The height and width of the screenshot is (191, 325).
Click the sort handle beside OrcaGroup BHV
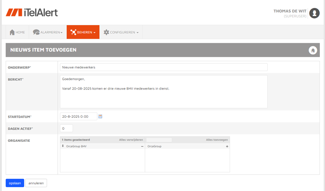coord(63,146)
